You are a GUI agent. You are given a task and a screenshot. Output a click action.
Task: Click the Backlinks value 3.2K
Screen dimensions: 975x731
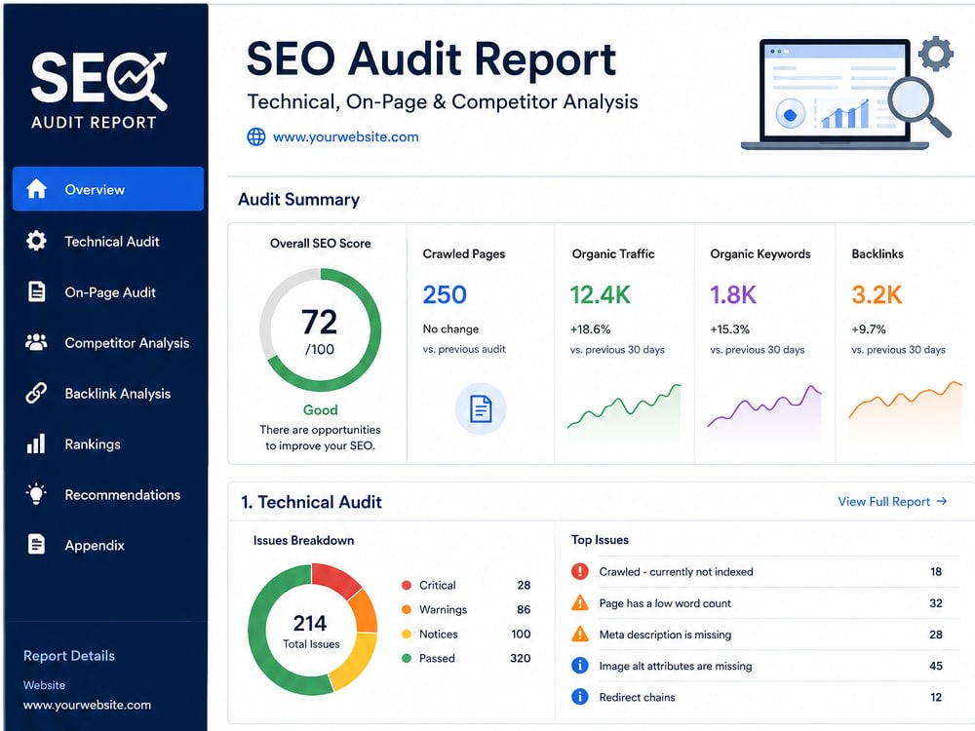877,294
